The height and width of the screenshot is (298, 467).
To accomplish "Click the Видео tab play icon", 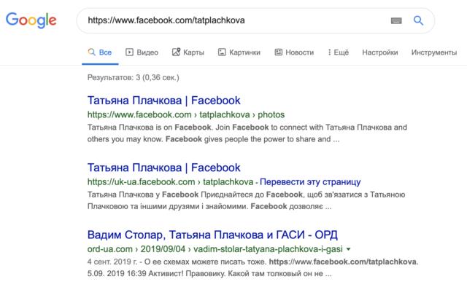I will pyautogui.click(x=129, y=52).
